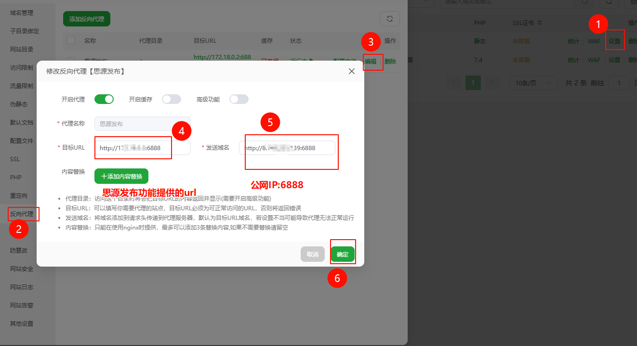Go to 流量限制 settings
Image resolution: width=637 pixels, height=346 pixels.
point(22,86)
